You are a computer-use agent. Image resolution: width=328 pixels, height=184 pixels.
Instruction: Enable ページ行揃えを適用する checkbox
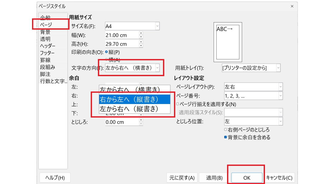178,104
